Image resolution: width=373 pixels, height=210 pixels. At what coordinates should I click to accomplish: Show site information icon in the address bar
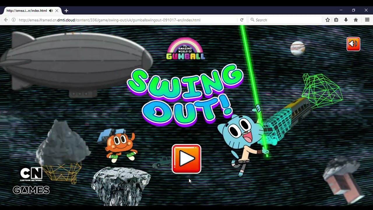coord(13,20)
